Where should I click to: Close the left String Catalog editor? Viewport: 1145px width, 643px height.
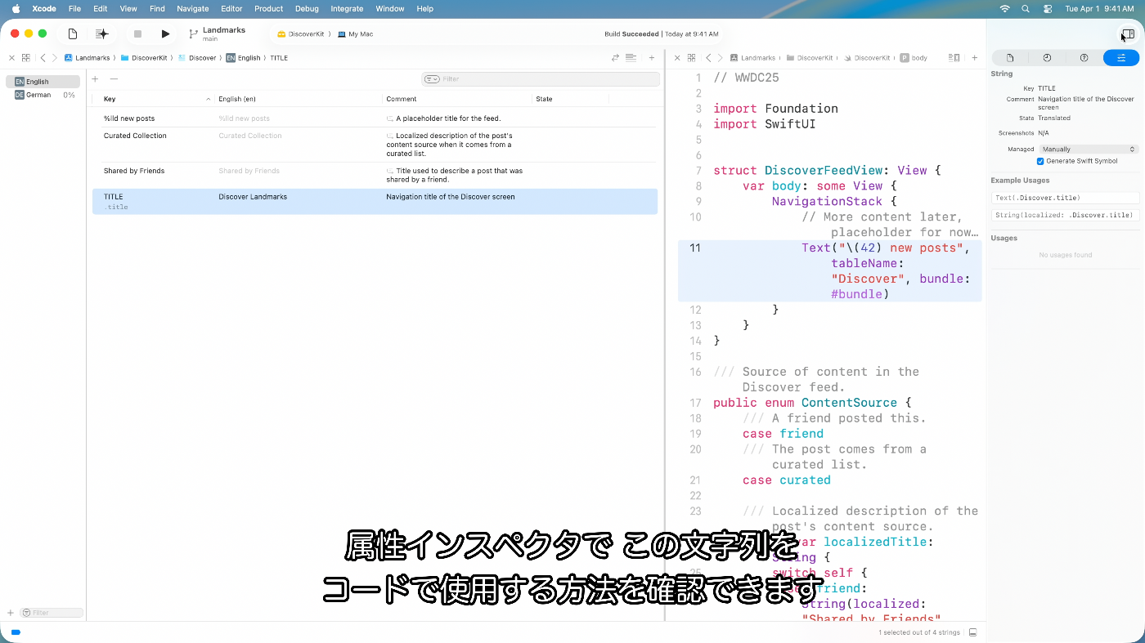click(x=12, y=58)
